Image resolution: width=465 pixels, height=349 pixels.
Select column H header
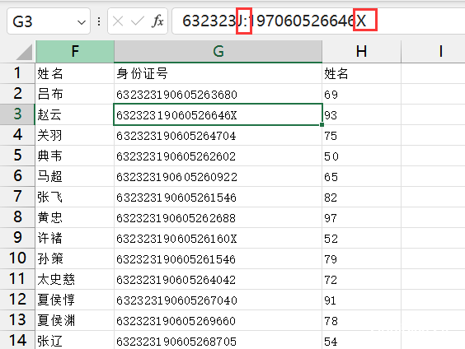[x=361, y=51]
